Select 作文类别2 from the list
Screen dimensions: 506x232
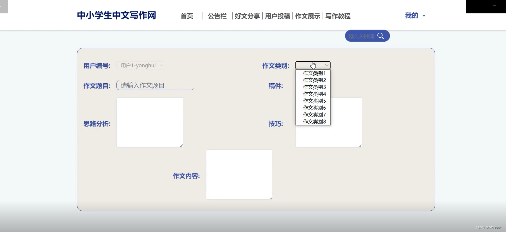[x=313, y=80]
